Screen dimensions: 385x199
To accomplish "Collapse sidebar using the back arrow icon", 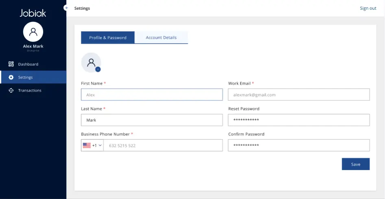I will (x=67, y=8).
